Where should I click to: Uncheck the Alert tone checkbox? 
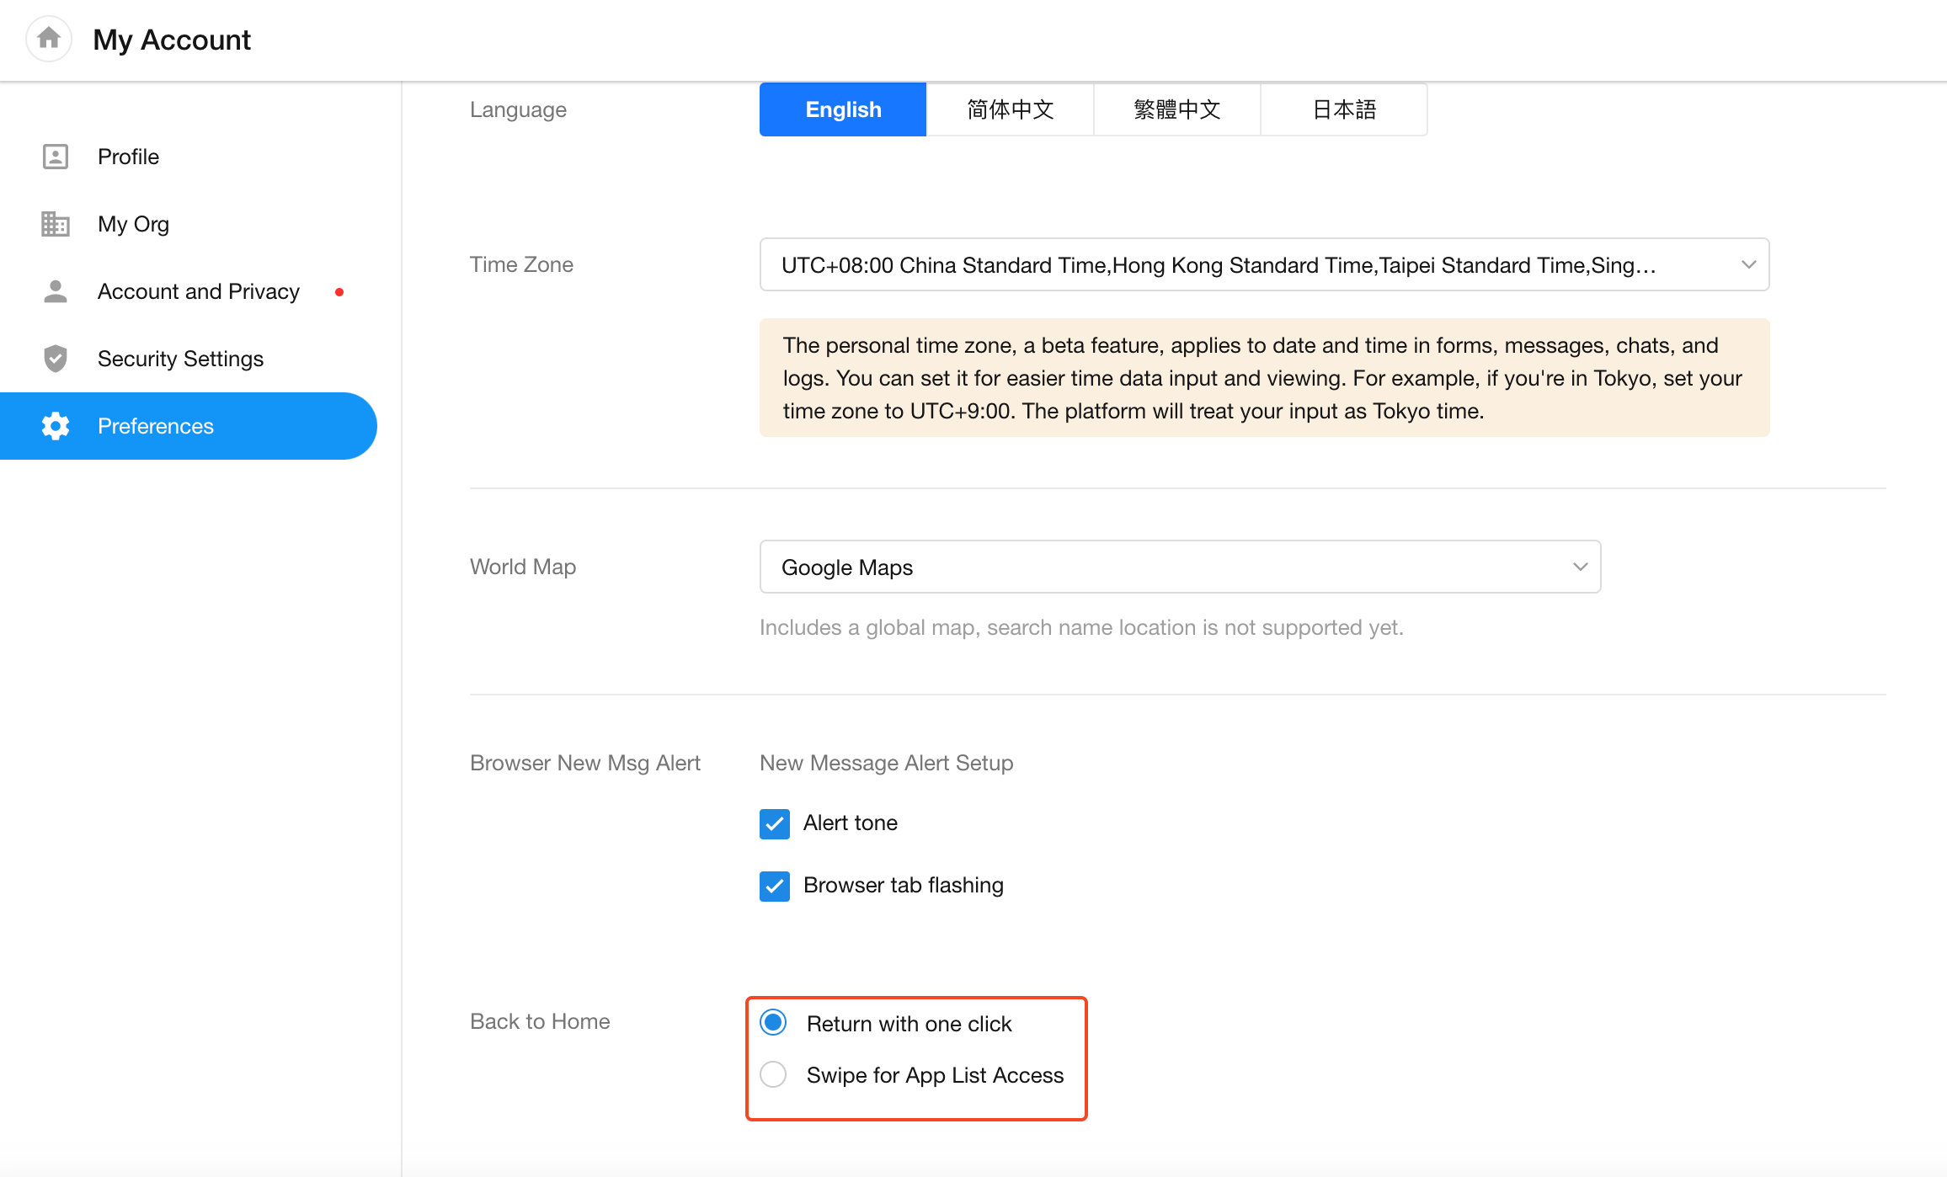coord(774,823)
